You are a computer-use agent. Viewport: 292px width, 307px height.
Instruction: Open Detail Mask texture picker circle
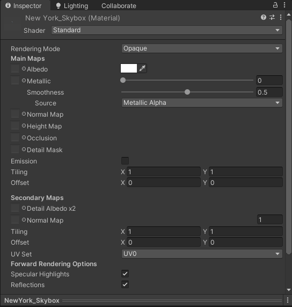(x=24, y=149)
